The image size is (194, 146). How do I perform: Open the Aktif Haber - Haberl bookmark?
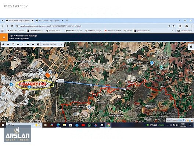pos(113,31)
